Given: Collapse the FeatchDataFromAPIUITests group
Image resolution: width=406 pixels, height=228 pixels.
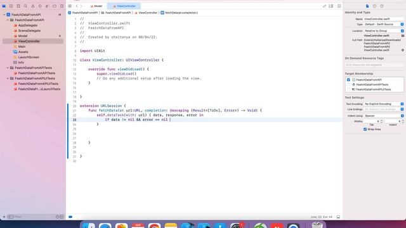Looking at the screenshot, I should coord(8,79).
